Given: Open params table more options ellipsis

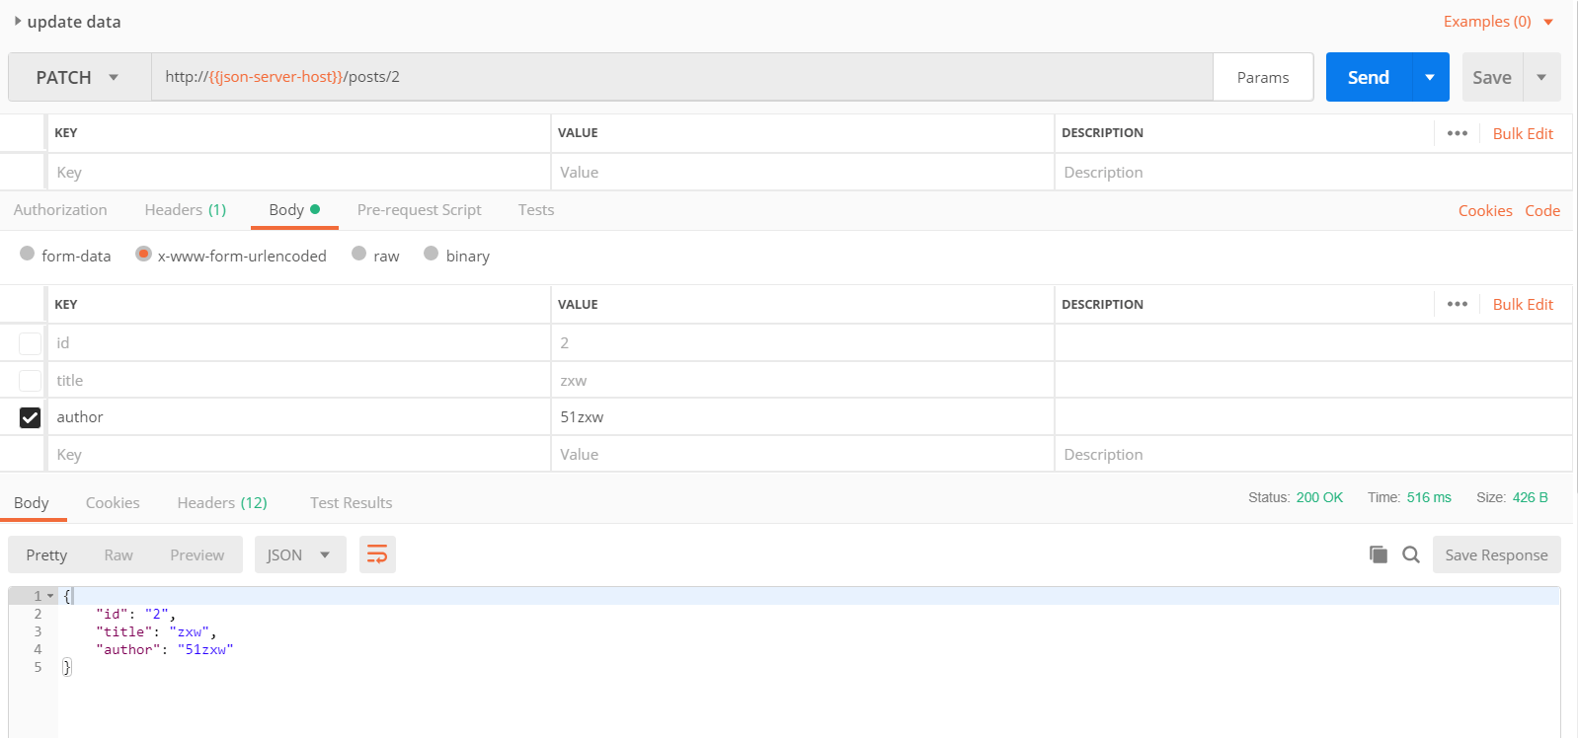Looking at the screenshot, I should pyautogui.click(x=1457, y=133).
